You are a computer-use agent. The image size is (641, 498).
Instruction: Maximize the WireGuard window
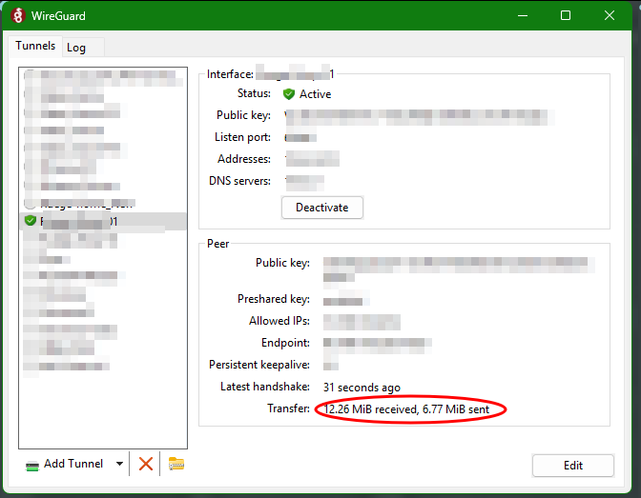click(x=566, y=16)
